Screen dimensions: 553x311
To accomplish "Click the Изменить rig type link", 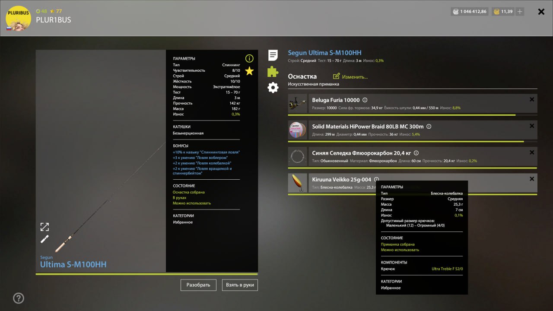I will coord(355,77).
